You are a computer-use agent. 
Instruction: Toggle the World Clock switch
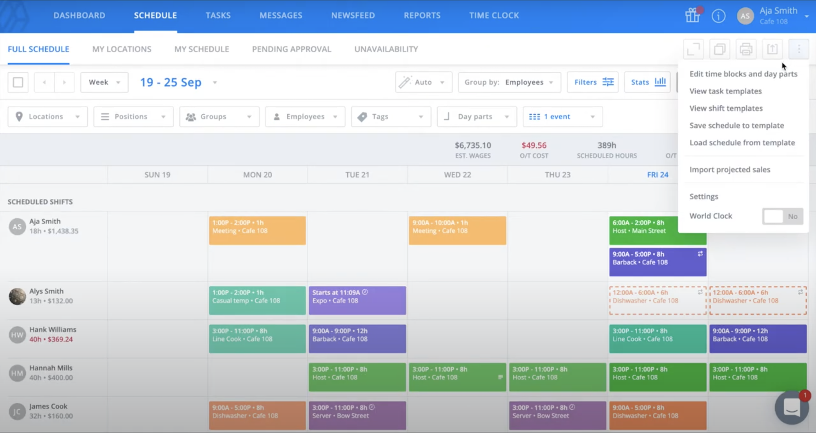click(x=783, y=216)
